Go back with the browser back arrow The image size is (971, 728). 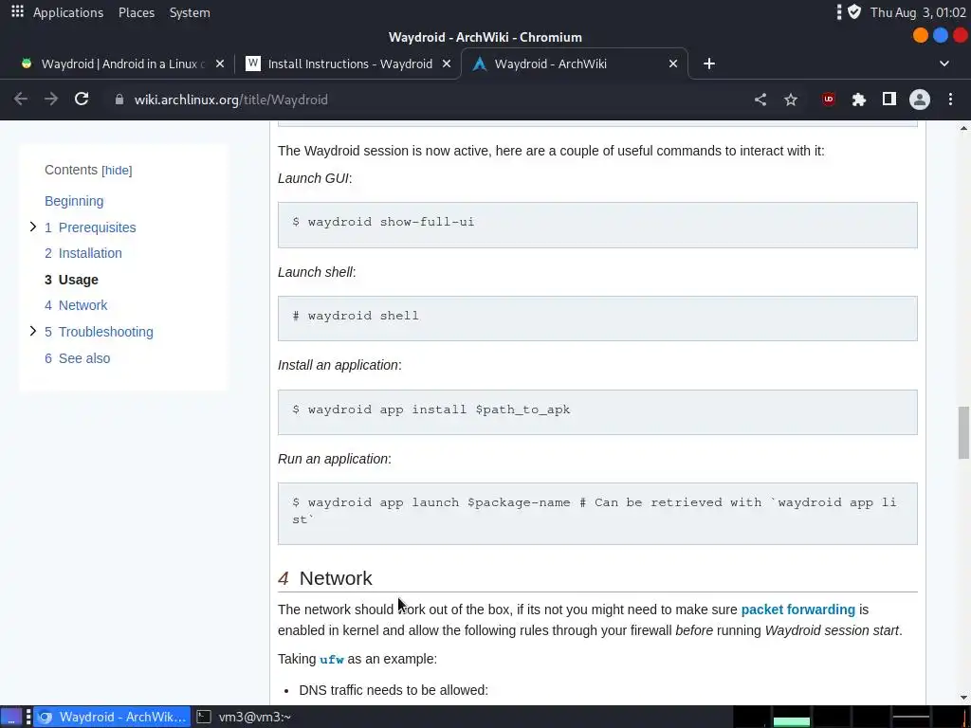click(x=21, y=99)
